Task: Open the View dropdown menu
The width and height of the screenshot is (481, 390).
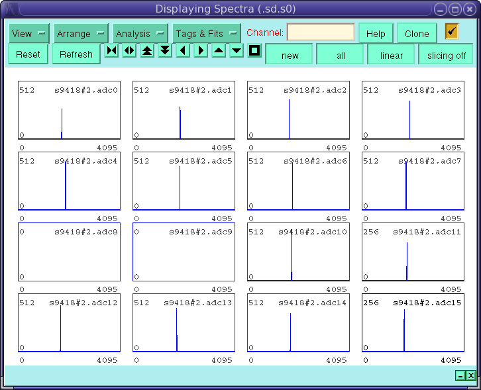Action: tap(29, 34)
